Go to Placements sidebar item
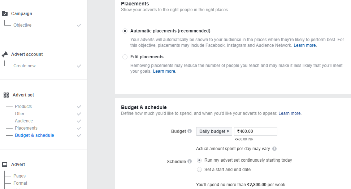Viewport: 351px width, 189px height. click(26, 128)
